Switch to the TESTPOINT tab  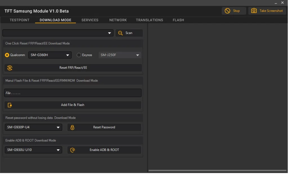coord(19,20)
